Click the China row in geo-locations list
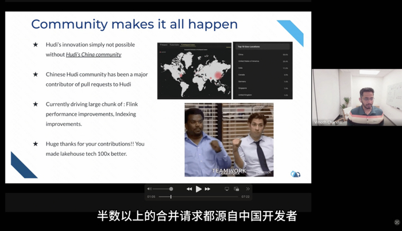The image size is (402, 231). [x=263, y=54]
